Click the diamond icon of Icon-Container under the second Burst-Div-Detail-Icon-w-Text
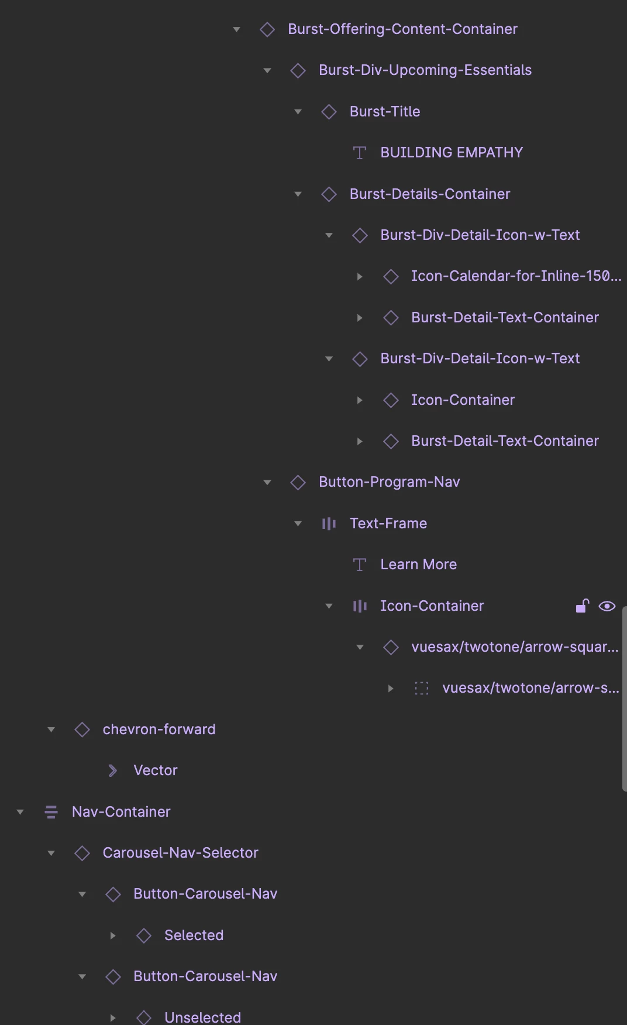627x1025 pixels. coord(391,400)
